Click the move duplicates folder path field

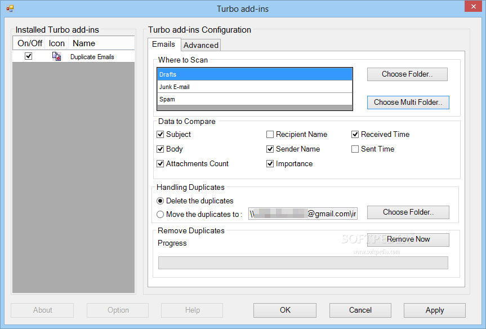(x=302, y=214)
